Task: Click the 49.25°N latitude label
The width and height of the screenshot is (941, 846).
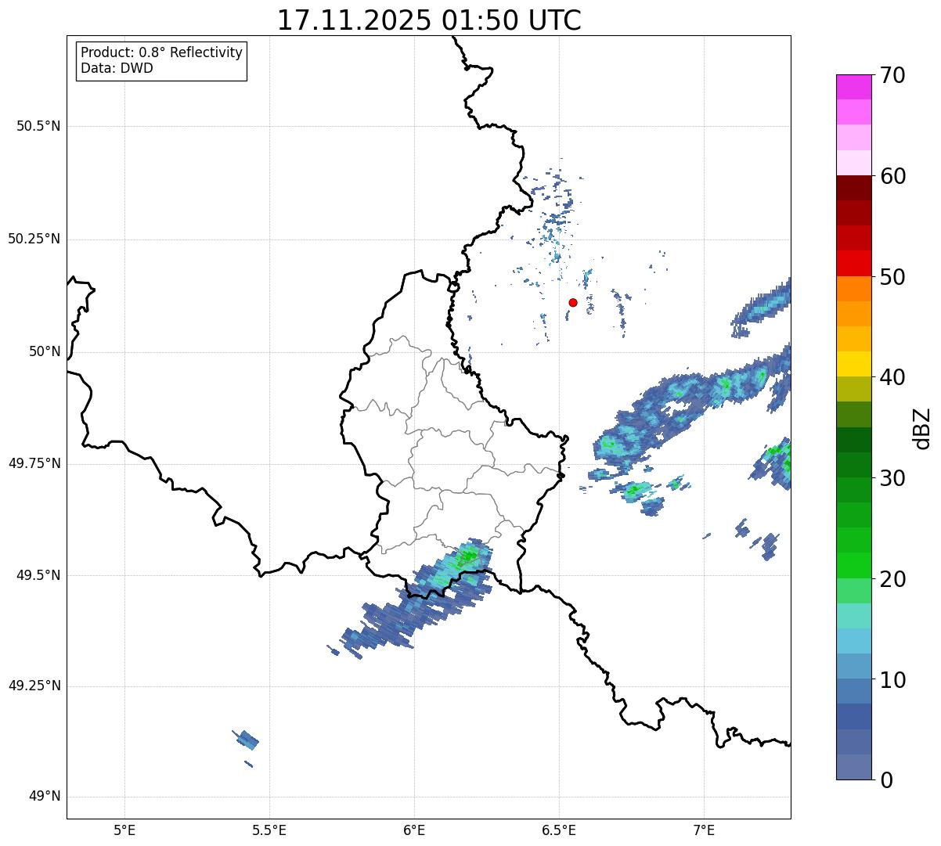Action: click(34, 686)
